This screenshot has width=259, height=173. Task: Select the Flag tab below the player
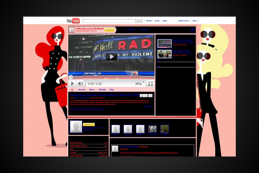click(112, 90)
